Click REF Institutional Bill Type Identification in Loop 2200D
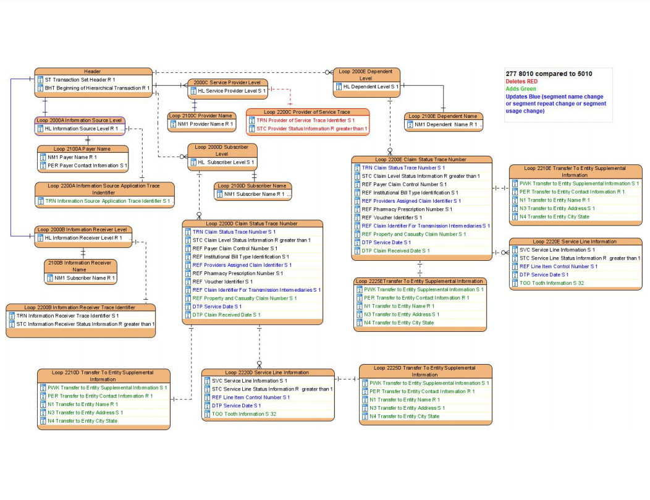Viewport: 650px width, 500px height. (x=240, y=256)
